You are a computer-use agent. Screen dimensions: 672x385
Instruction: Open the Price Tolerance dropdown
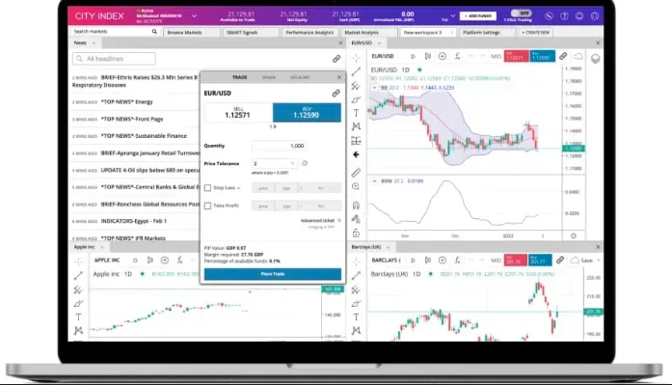(x=274, y=163)
